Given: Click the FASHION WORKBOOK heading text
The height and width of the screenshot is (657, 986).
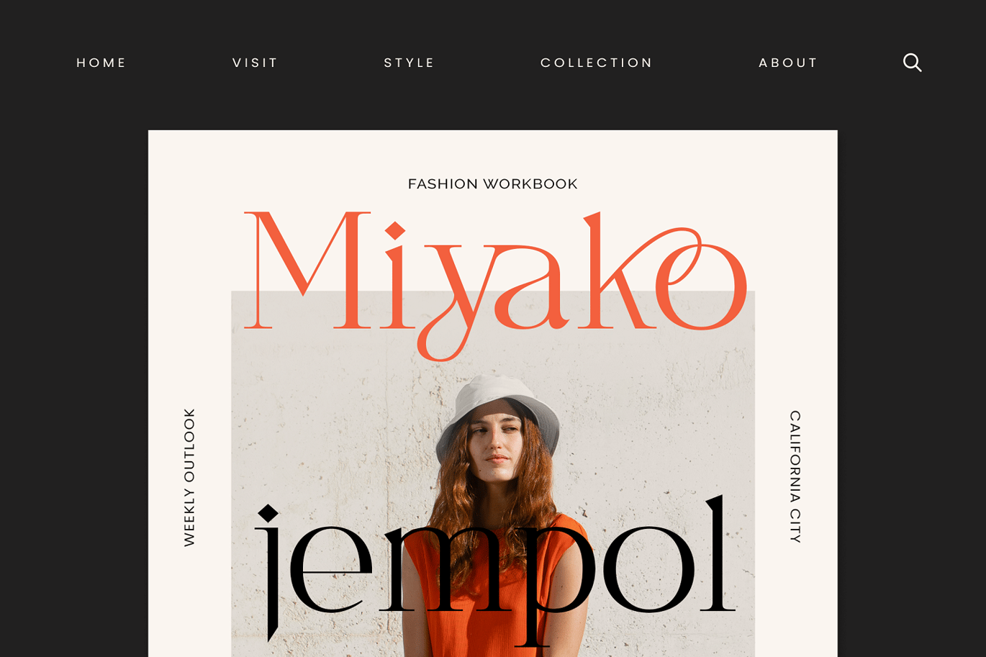Looking at the screenshot, I should click(x=492, y=183).
